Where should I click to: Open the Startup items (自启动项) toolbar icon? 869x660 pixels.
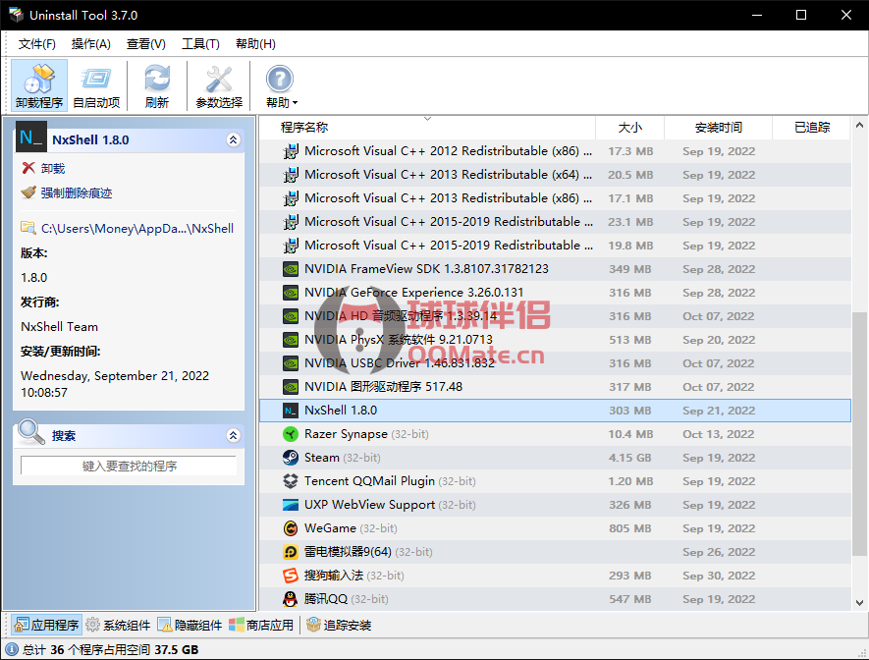(x=96, y=85)
